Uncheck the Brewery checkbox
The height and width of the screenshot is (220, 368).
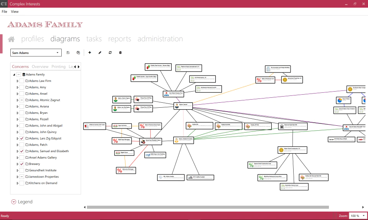coord(21,164)
